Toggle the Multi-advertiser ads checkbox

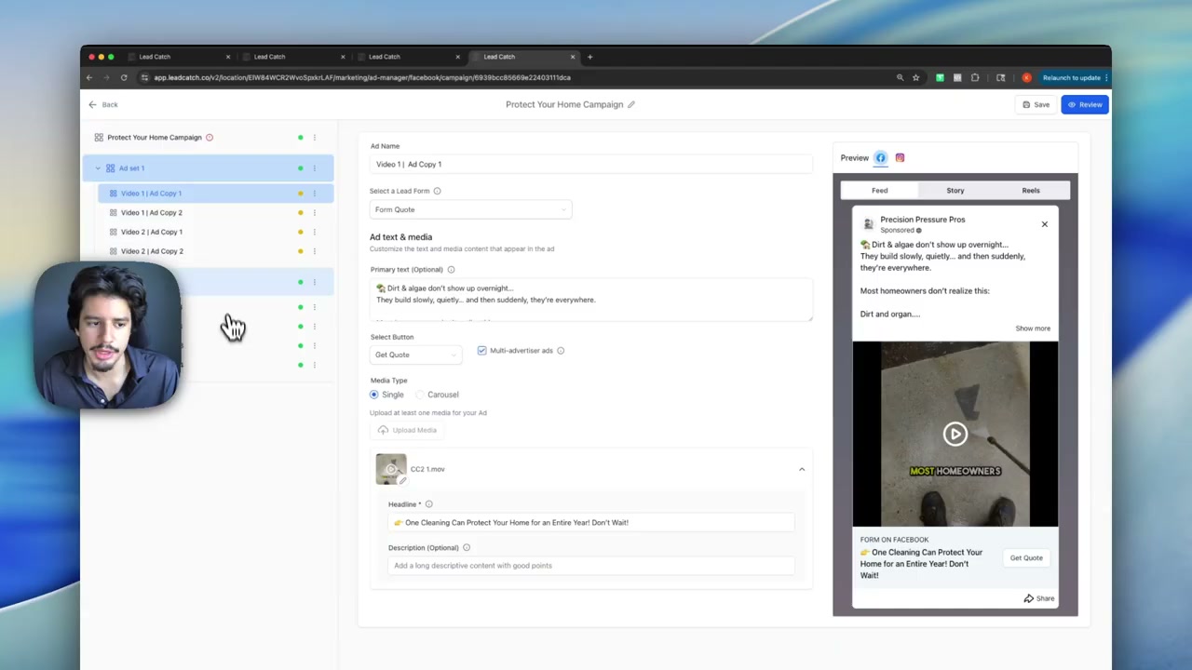click(x=481, y=351)
